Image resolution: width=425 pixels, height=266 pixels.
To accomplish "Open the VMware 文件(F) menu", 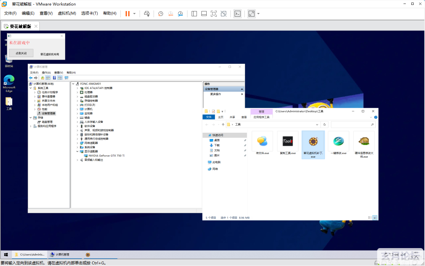I will (10, 13).
